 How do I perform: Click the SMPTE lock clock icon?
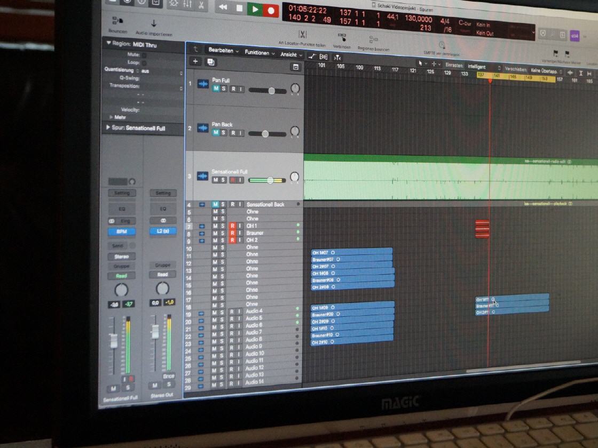[442, 45]
